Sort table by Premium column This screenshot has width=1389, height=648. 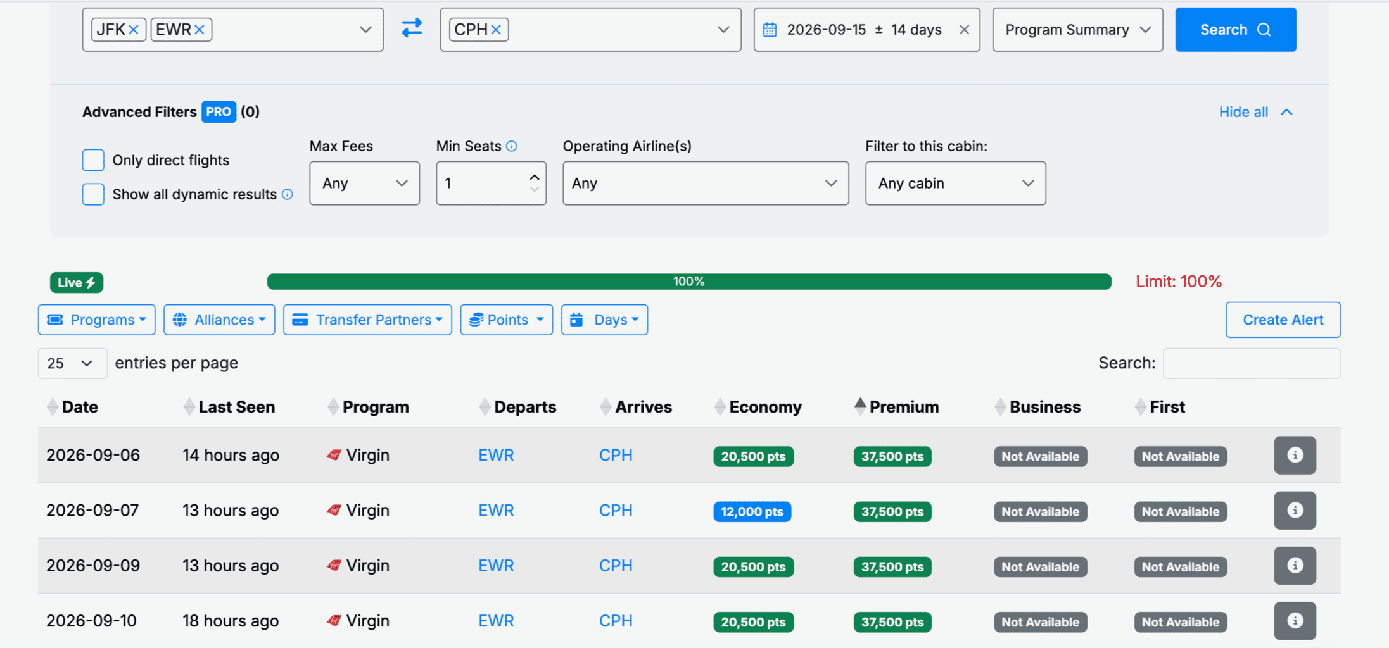tap(897, 407)
